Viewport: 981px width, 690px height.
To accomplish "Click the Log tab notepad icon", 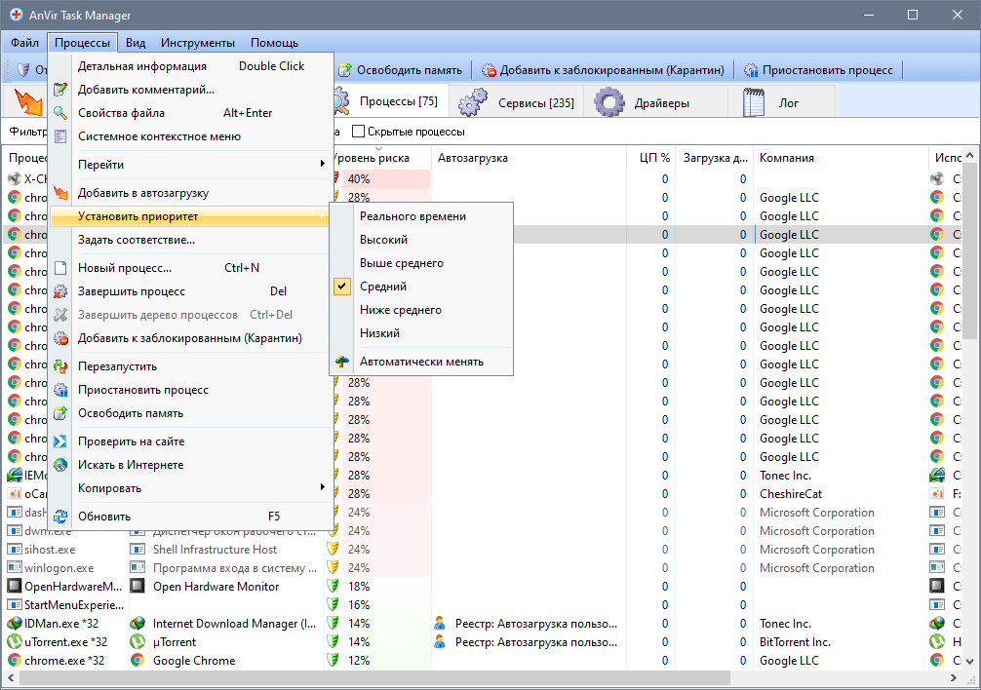I will [754, 102].
